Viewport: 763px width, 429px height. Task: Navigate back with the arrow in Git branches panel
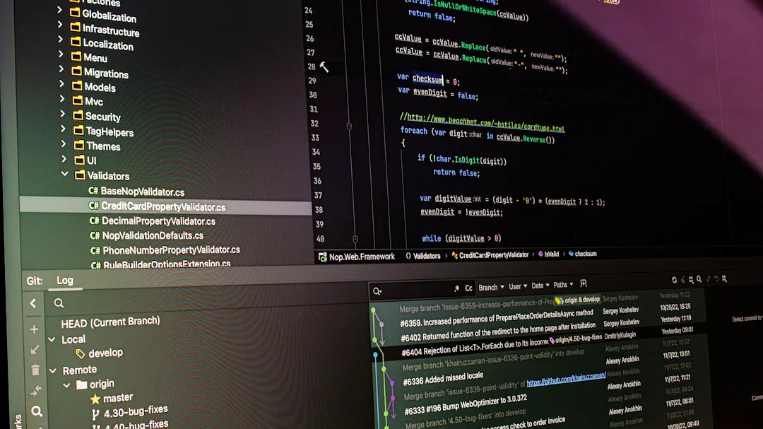(33, 303)
